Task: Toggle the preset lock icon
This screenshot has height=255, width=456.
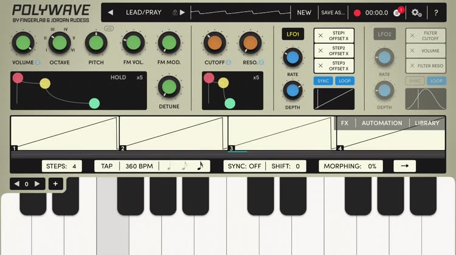Action: 174,13
